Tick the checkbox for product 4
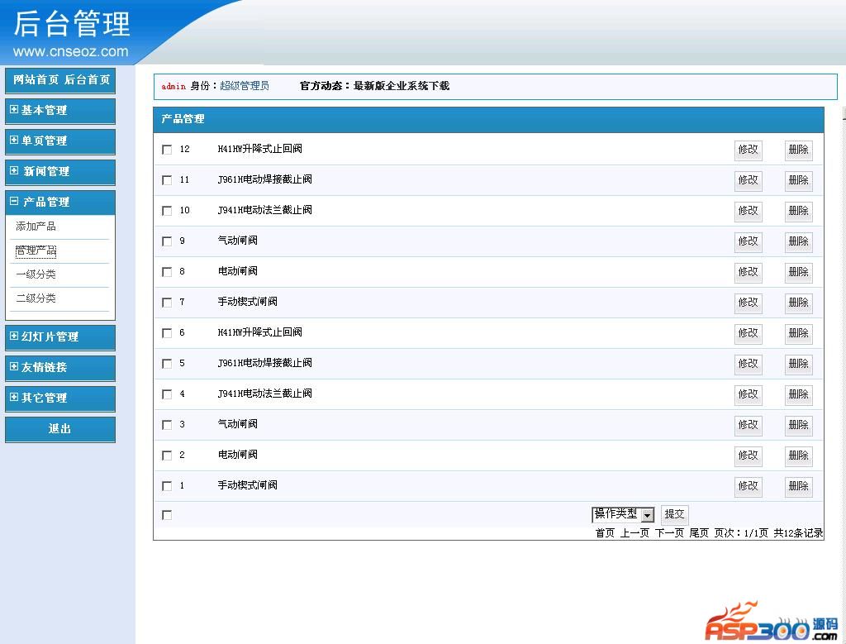This screenshot has height=644, width=846. click(x=167, y=394)
